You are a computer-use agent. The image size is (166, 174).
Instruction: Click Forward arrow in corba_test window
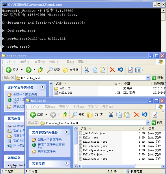pos(29,70)
